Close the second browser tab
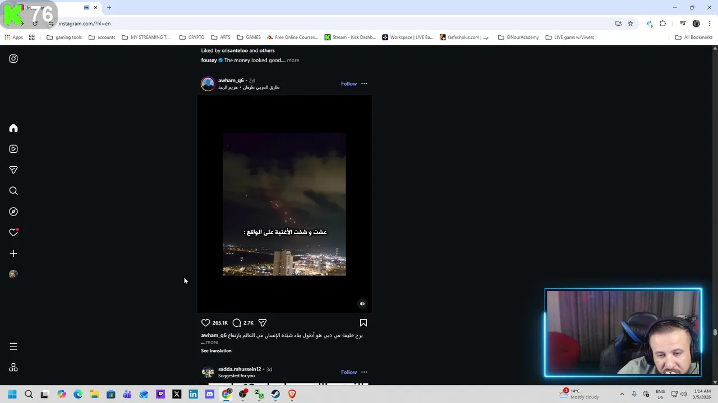718x403 pixels. 95,7
